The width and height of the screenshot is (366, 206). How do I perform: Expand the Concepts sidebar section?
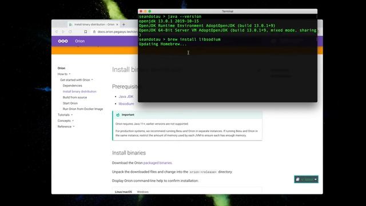pos(66,121)
